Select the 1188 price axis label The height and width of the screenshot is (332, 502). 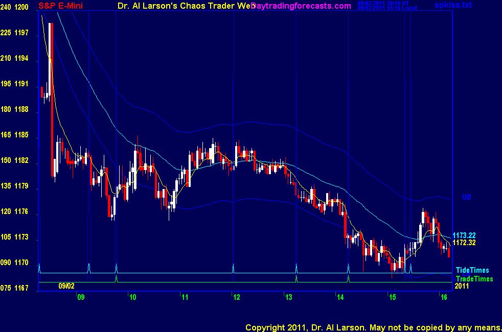(21, 109)
